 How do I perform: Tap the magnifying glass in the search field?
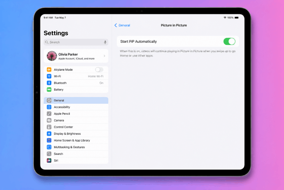pyautogui.click(x=47, y=42)
